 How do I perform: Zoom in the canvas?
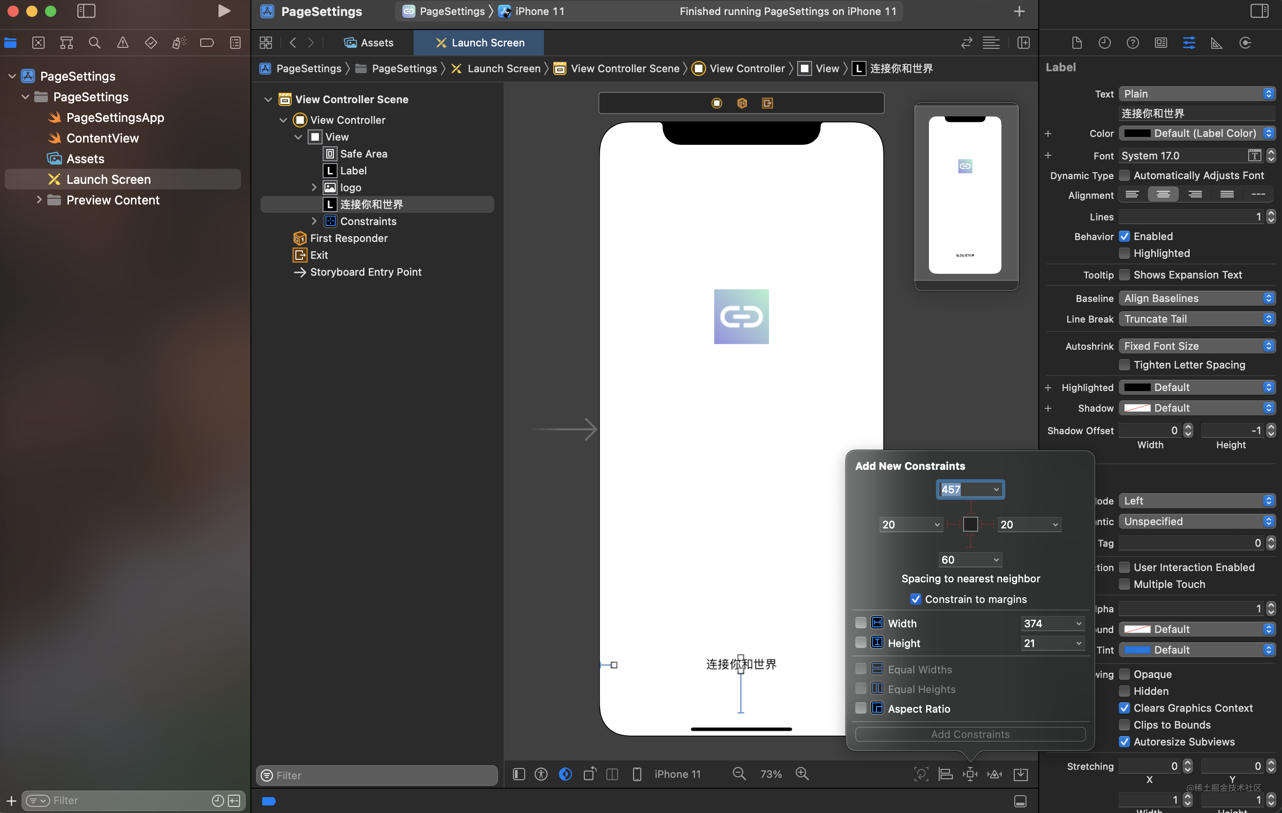[802, 774]
